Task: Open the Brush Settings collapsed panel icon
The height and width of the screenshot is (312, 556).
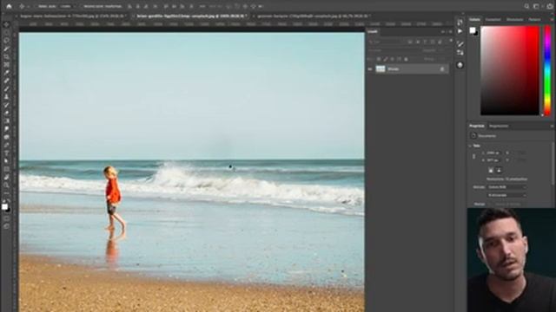Action: pos(460,44)
